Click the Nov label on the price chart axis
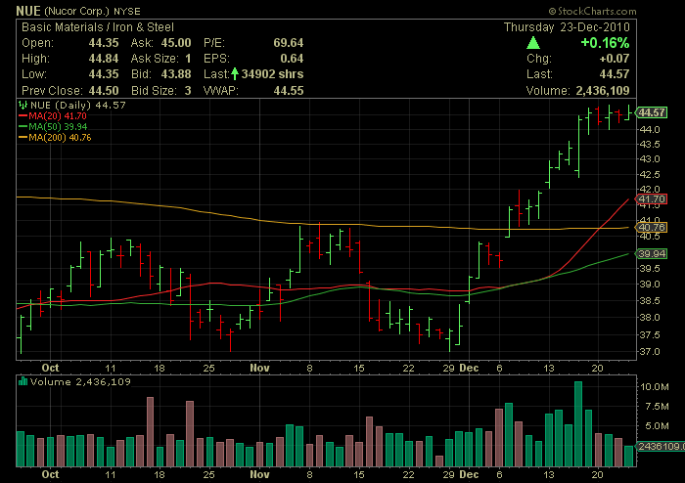 [x=259, y=367]
